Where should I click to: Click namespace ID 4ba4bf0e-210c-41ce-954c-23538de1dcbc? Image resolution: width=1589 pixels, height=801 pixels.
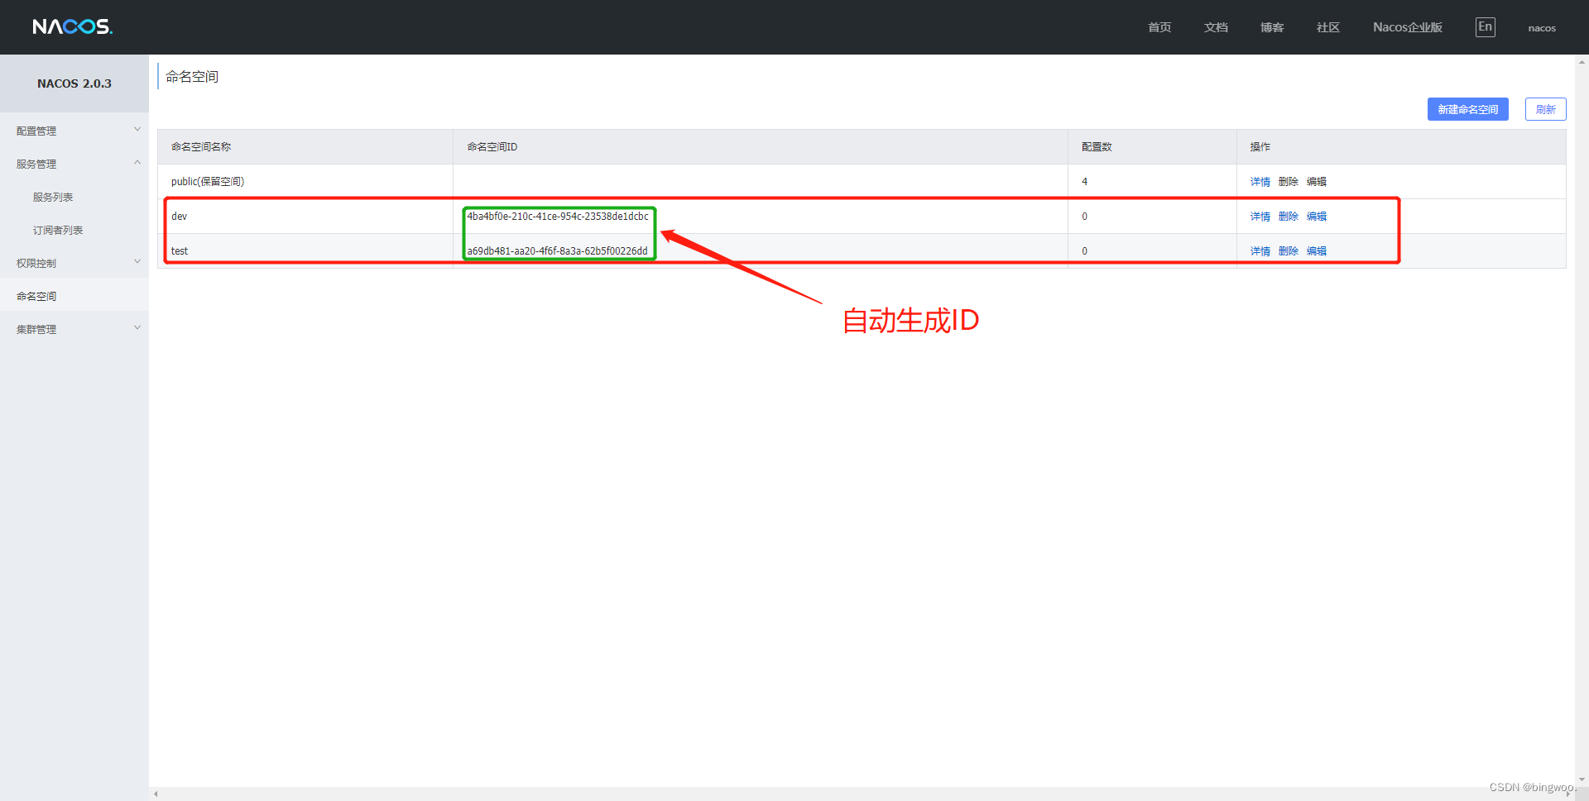pyautogui.click(x=558, y=217)
